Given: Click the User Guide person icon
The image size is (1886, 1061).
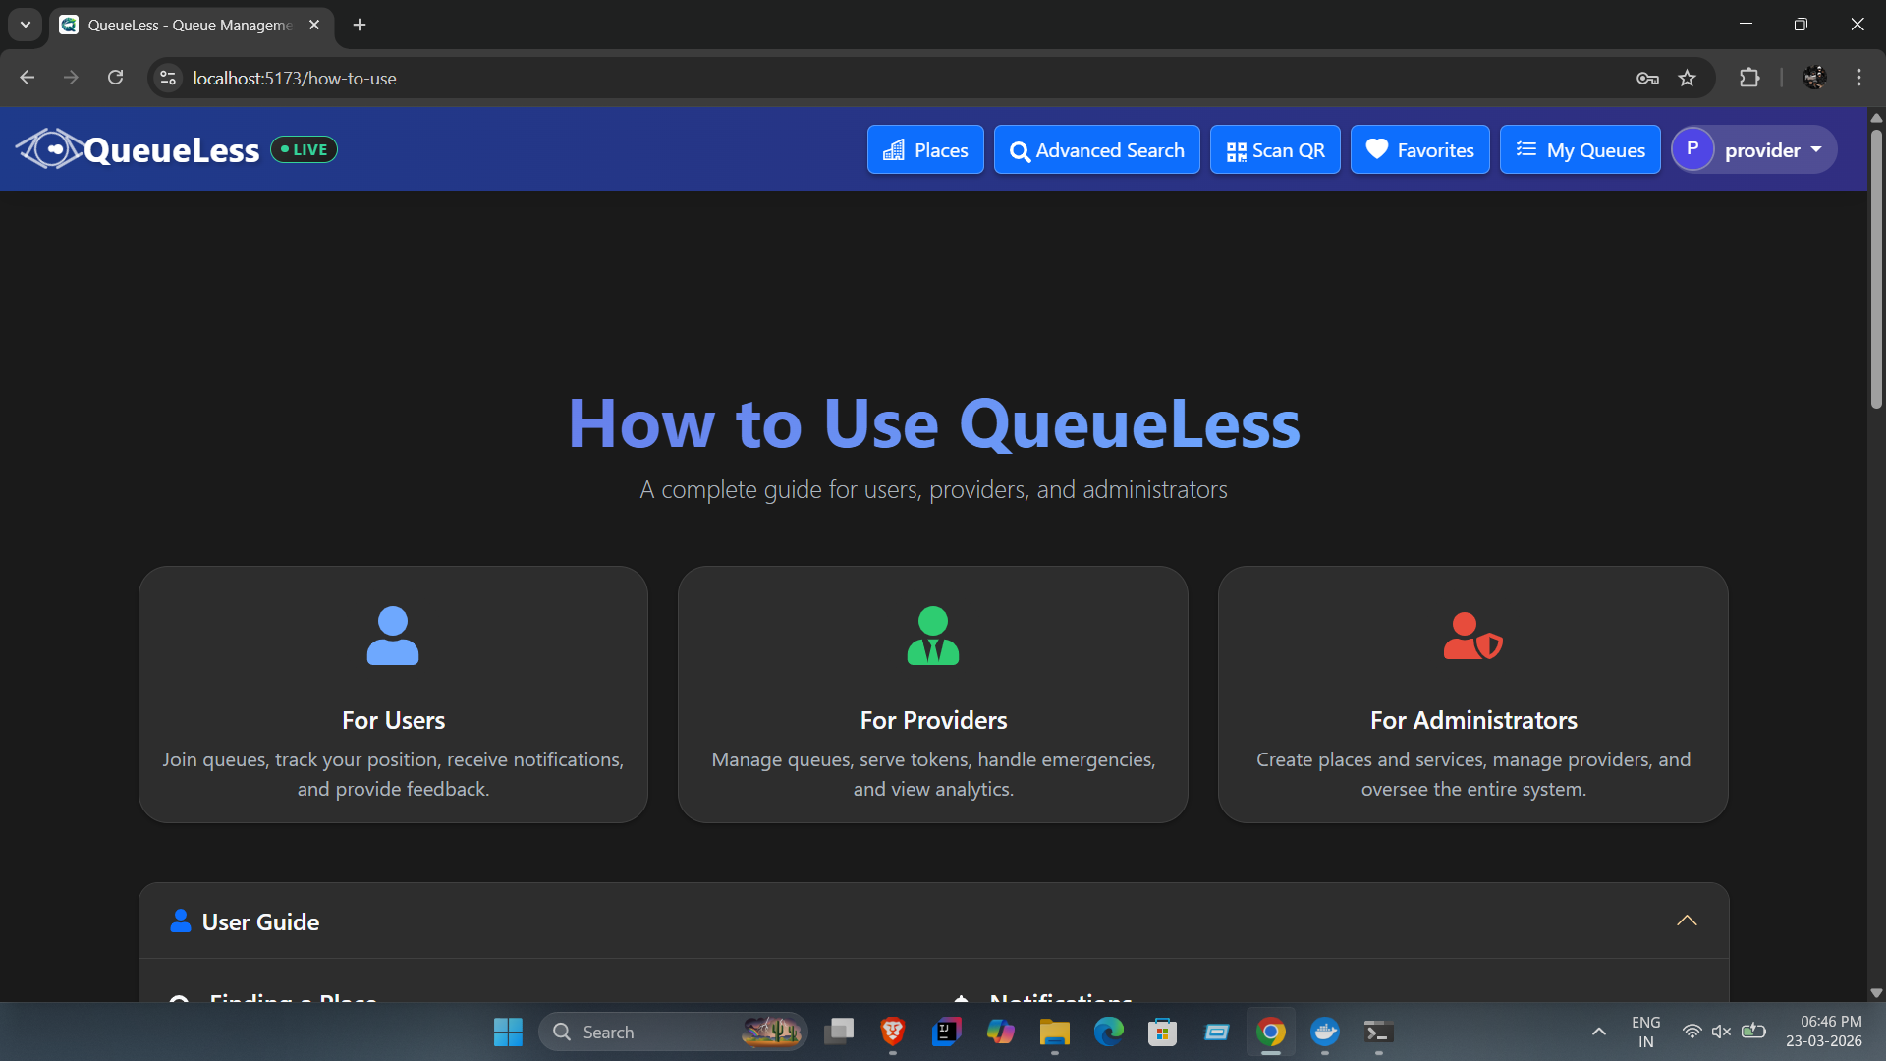Looking at the screenshot, I should [x=181, y=921].
